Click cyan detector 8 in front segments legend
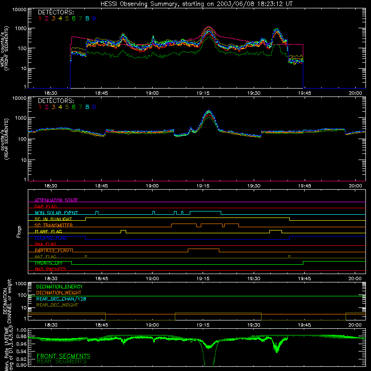The width and height of the screenshot is (371, 371). pyautogui.click(x=87, y=19)
